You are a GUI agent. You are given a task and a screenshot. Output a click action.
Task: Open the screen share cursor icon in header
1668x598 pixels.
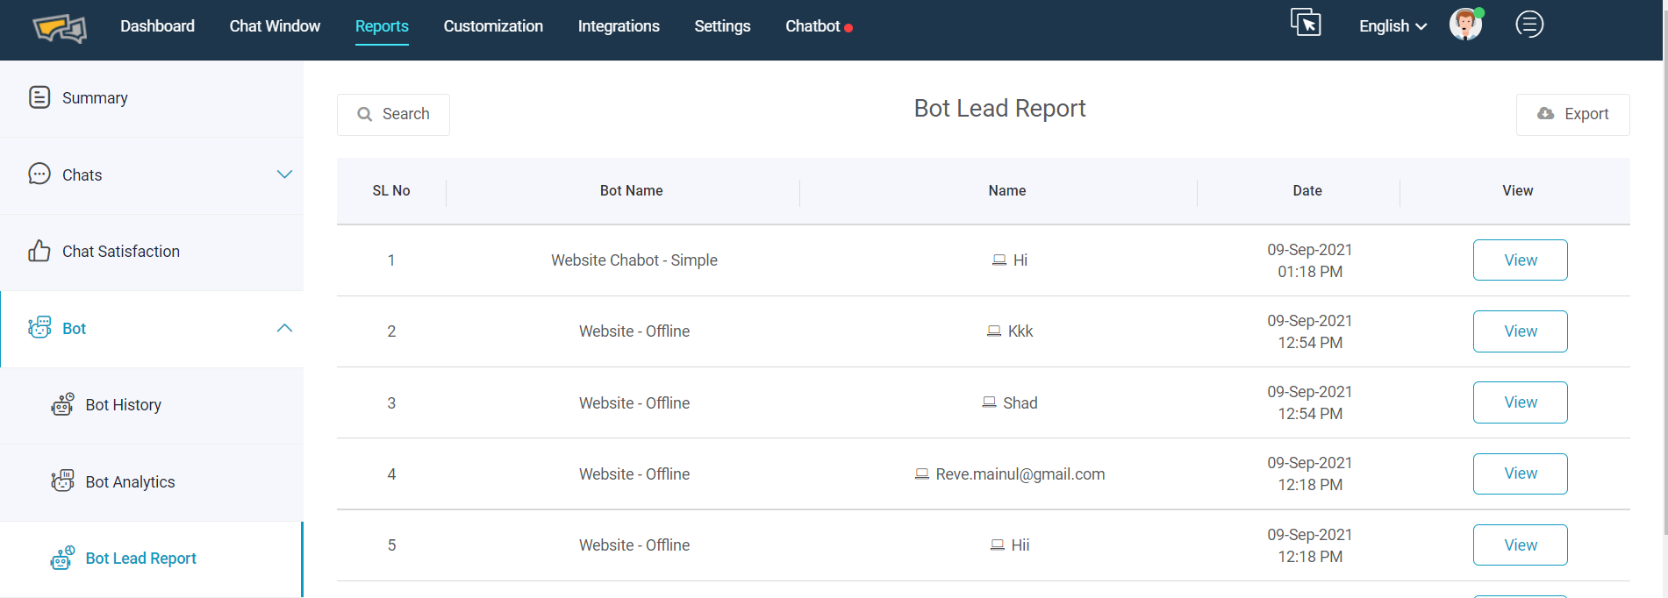[1306, 23]
